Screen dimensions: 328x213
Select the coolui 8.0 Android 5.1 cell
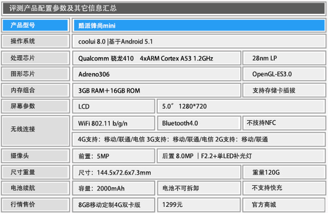point(198,41)
